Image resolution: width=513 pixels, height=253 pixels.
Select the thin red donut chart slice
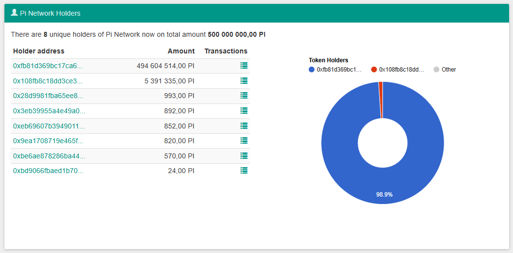[x=381, y=100]
